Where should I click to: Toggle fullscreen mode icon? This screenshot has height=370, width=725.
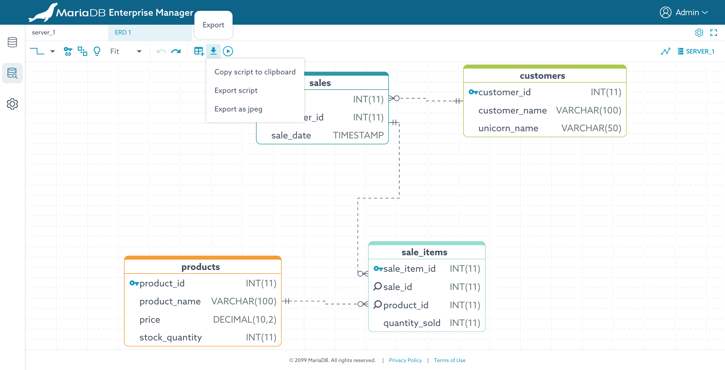tap(713, 33)
